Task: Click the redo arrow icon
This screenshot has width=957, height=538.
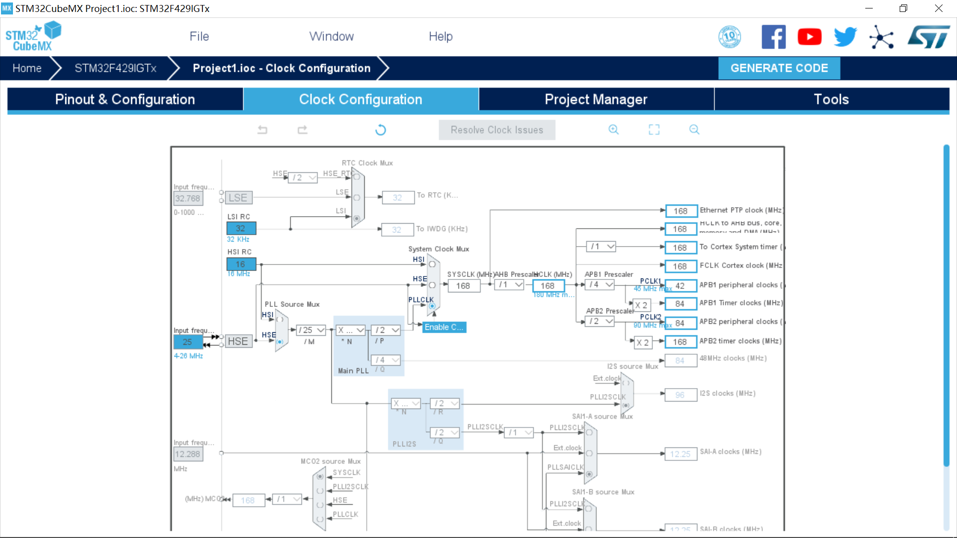Action: pos(303,130)
